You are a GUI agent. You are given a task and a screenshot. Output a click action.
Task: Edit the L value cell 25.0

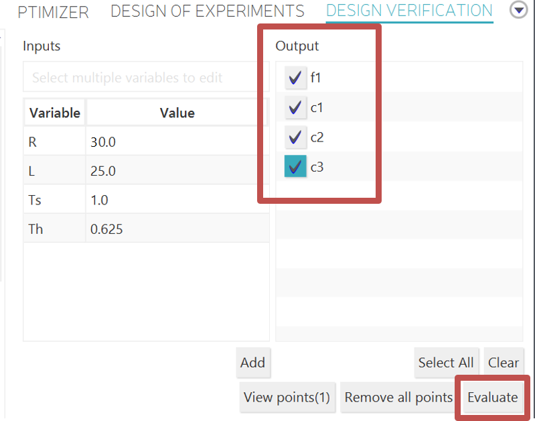click(x=177, y=171)
